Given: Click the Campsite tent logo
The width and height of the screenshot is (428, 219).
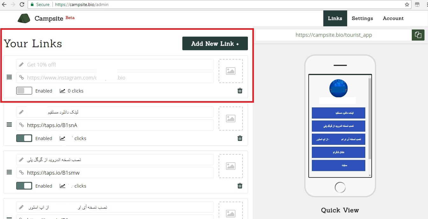Looking at the screenshot, I should [x=24, y=18].
